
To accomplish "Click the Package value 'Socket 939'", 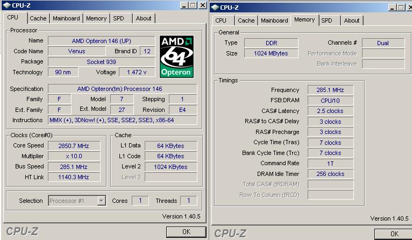I will pyautogui.click(x=102, y=62).
